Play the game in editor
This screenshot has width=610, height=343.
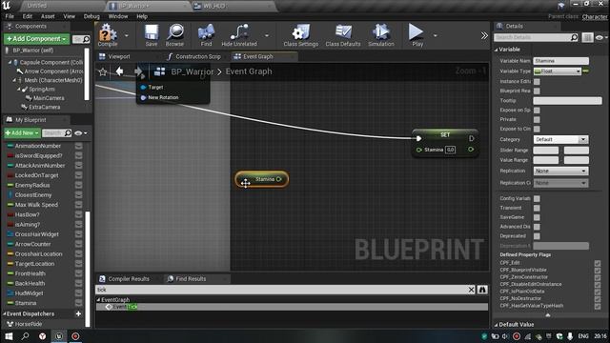click(417, 35)
